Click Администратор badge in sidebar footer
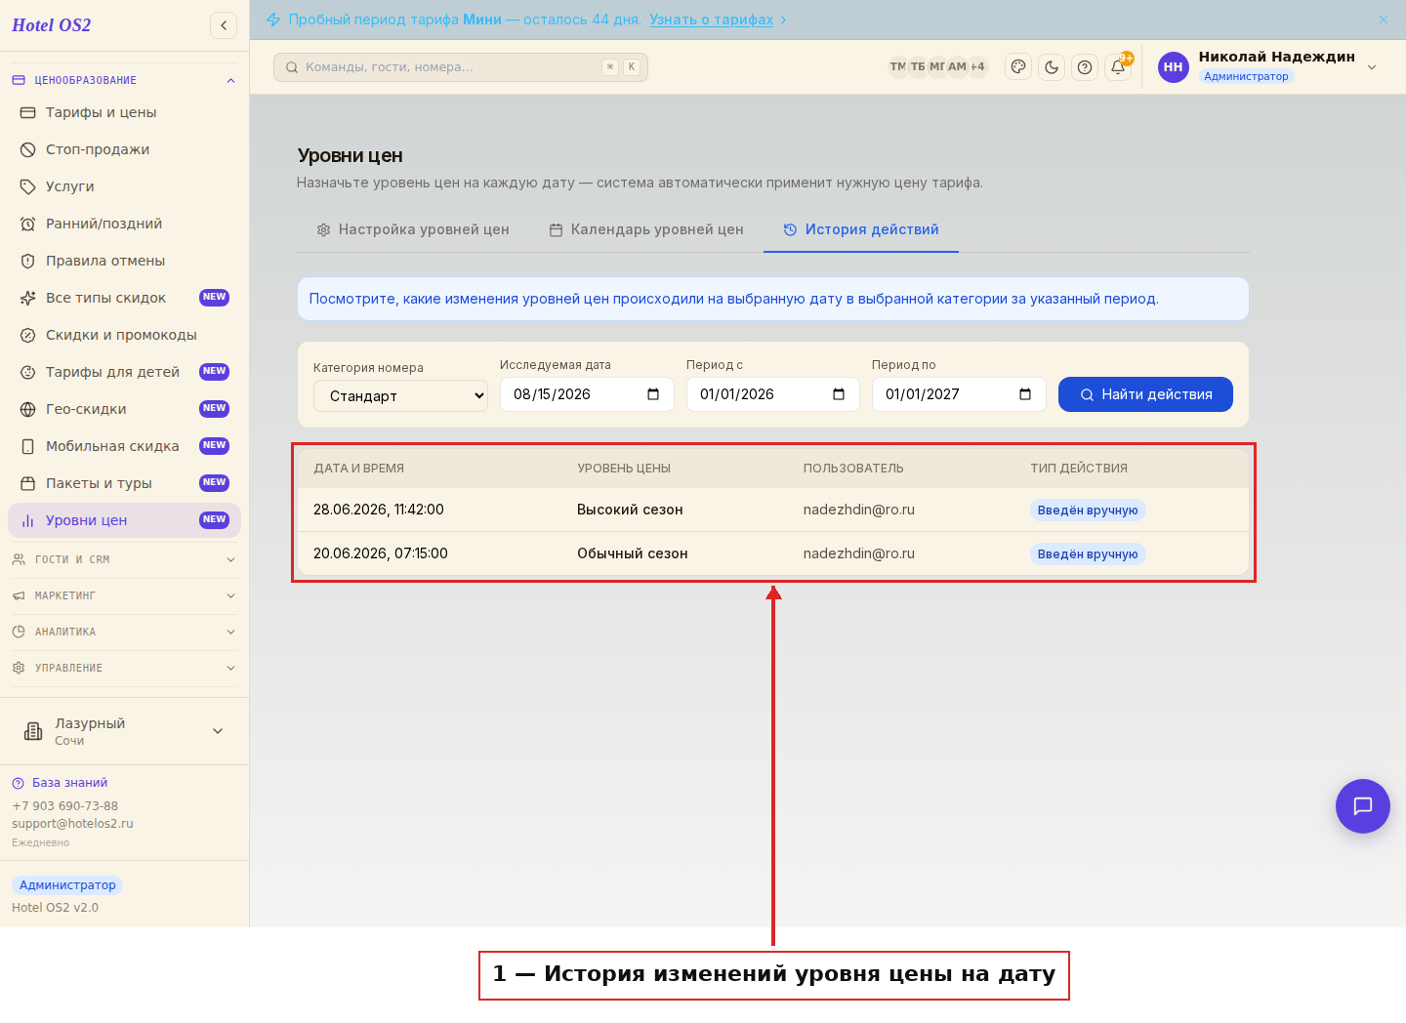1406x1023 pixels. click(67, 885)
